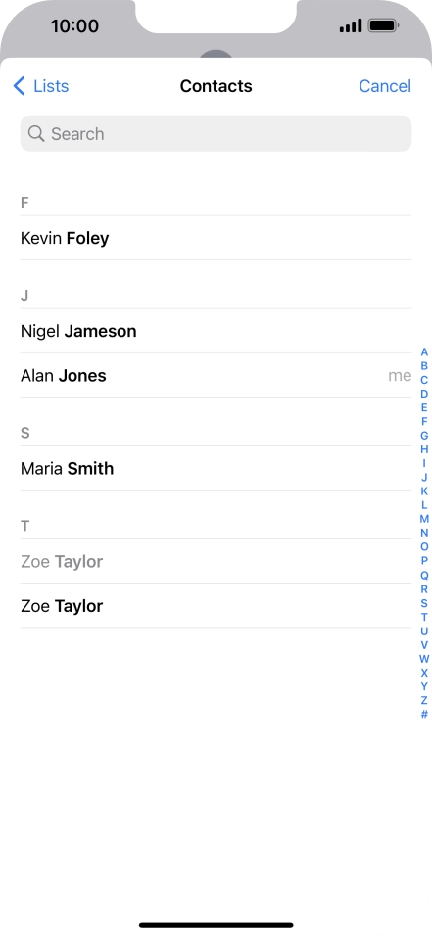Jump to letter T in index

pyautogui.click(x=424, y=617)
